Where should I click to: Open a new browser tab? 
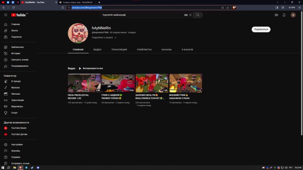coord(99,2)
